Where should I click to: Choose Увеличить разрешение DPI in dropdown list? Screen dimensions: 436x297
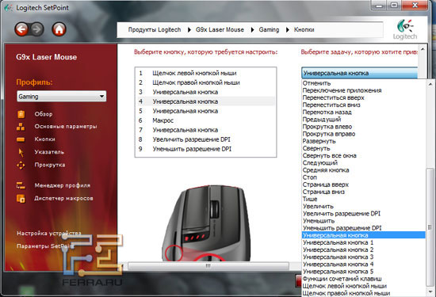click(x=364, y=213)
